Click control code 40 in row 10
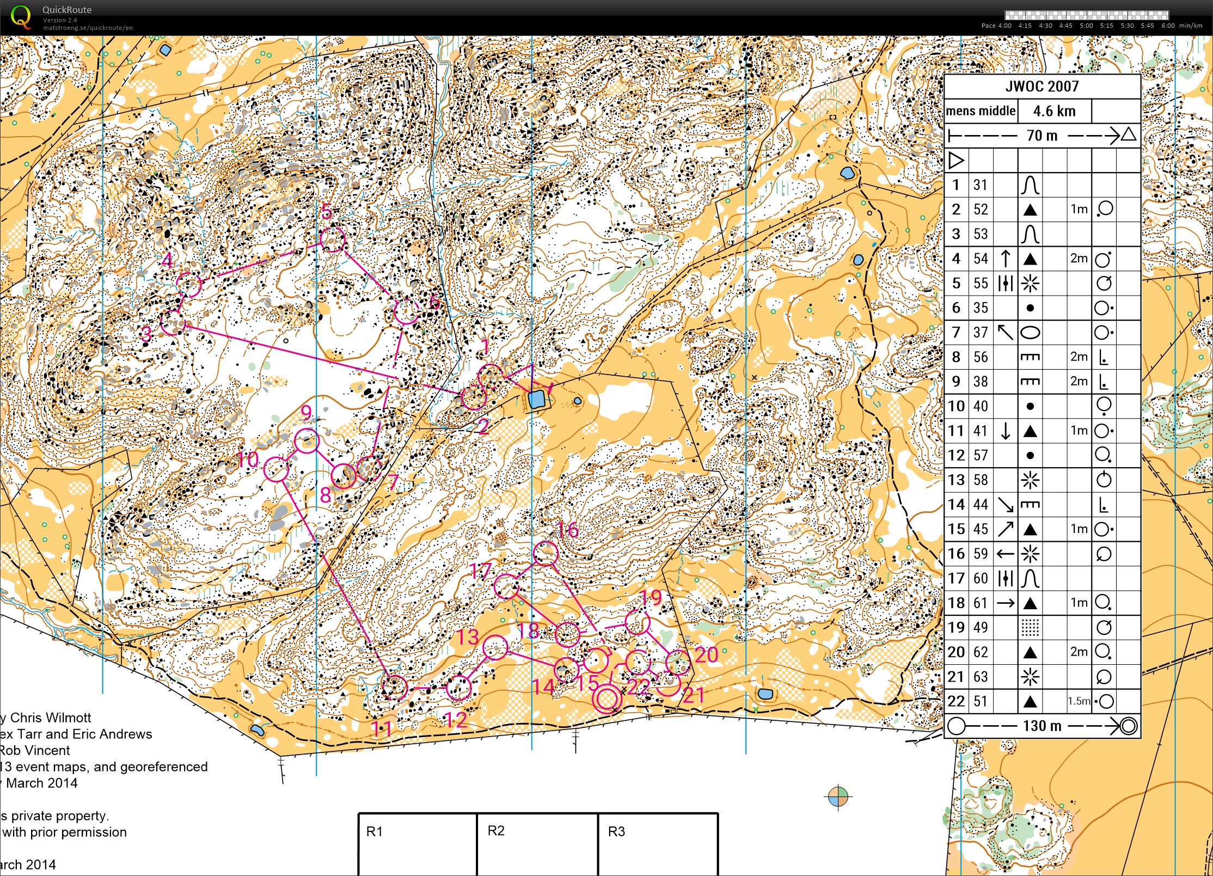 [x=981, y=406]
